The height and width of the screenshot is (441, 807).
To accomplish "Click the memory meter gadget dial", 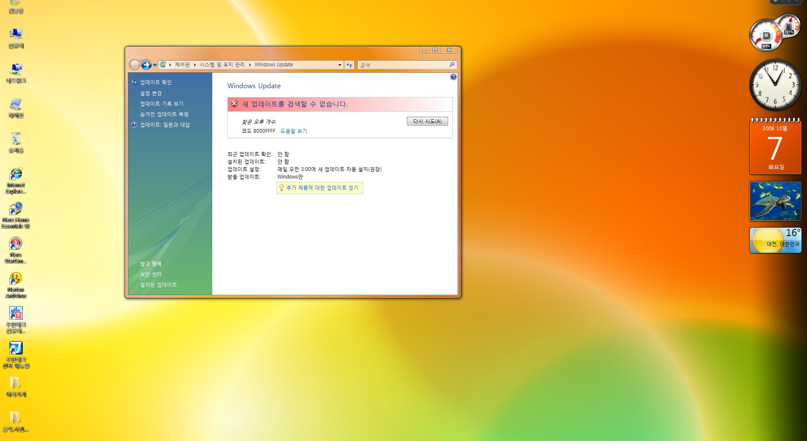I will click(789, 26).
